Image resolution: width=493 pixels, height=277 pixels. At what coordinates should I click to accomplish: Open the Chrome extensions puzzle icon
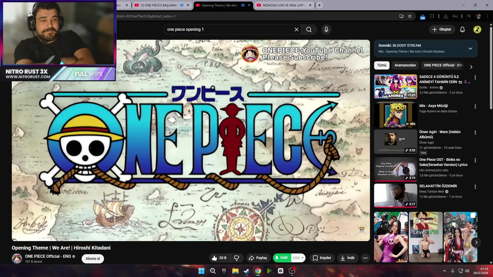432,16
